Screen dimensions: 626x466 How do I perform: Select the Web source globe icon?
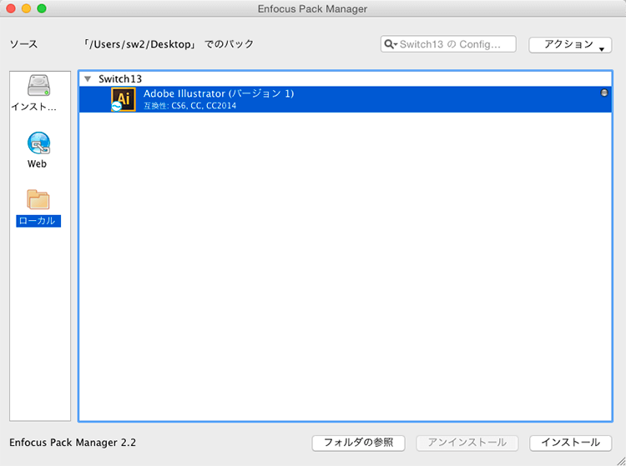[x=38, y=143]
